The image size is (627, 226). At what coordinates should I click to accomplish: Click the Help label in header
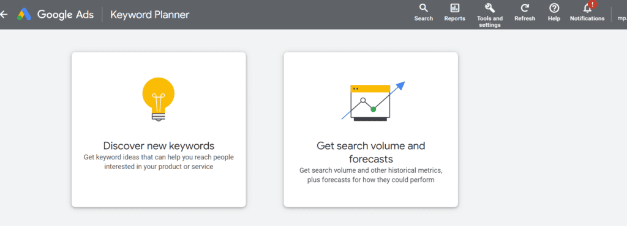point(554,19)
